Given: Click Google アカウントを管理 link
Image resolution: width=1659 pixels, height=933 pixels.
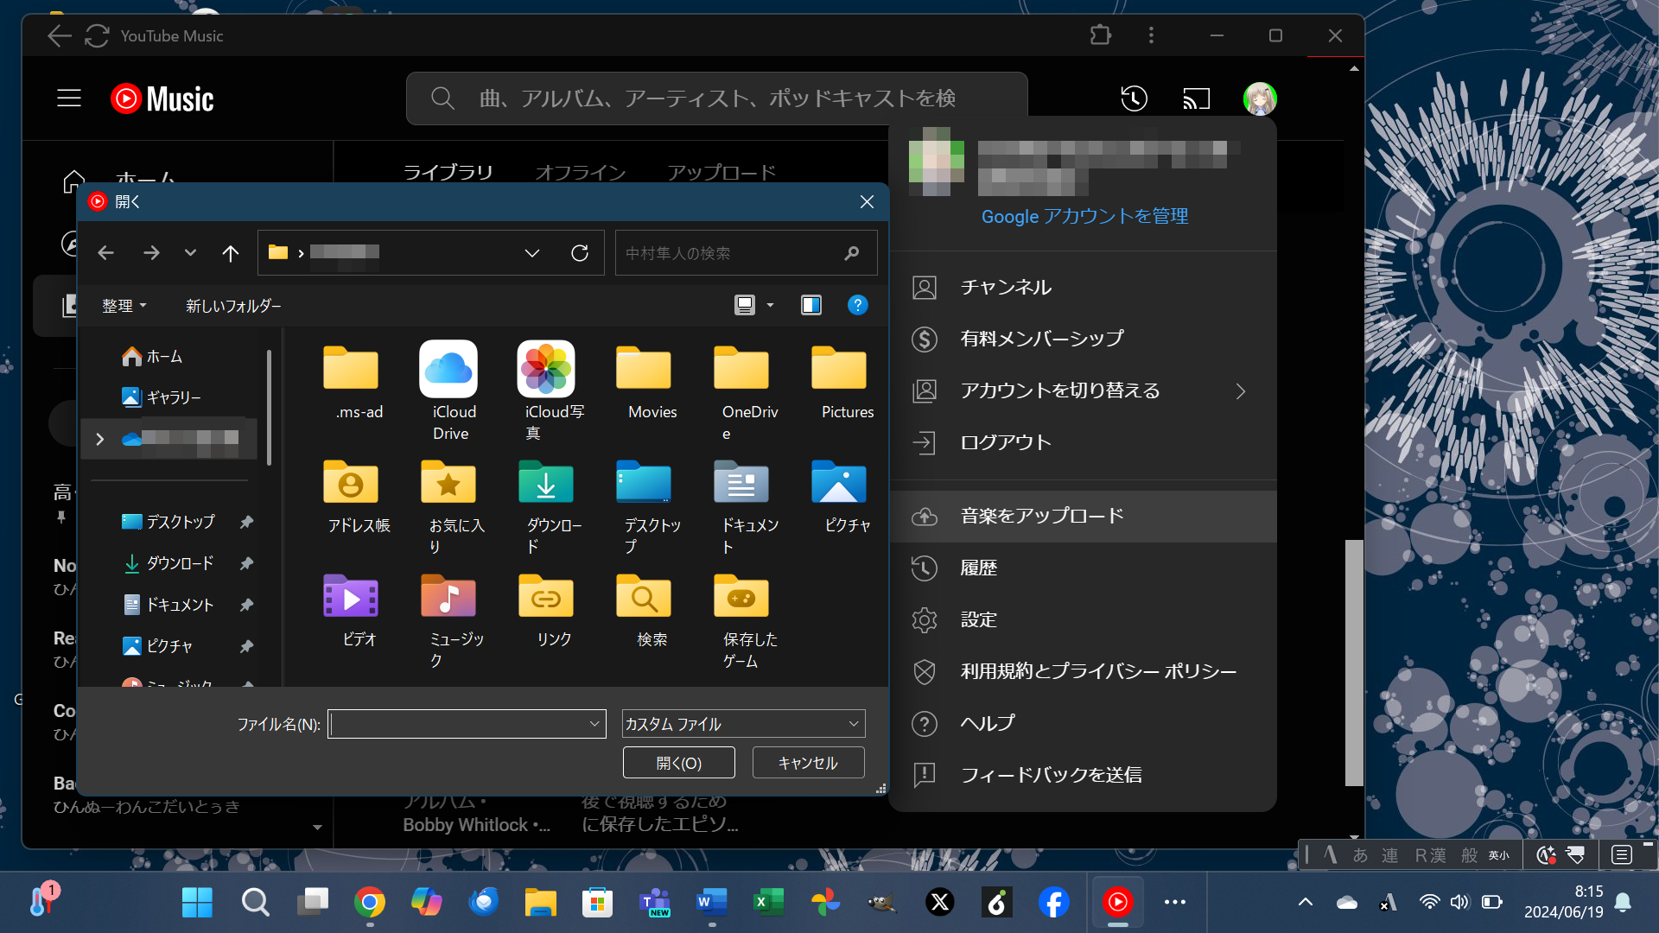Looking at the screenshot, I should click(1084, 216).
